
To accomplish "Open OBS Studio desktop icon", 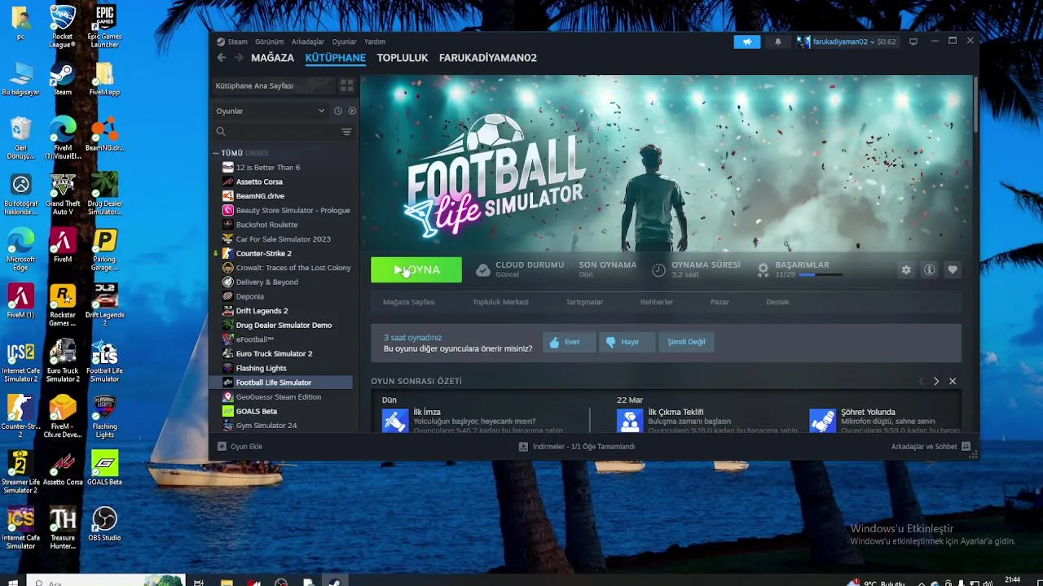I will pyautogui.click(x=104, y=524).
